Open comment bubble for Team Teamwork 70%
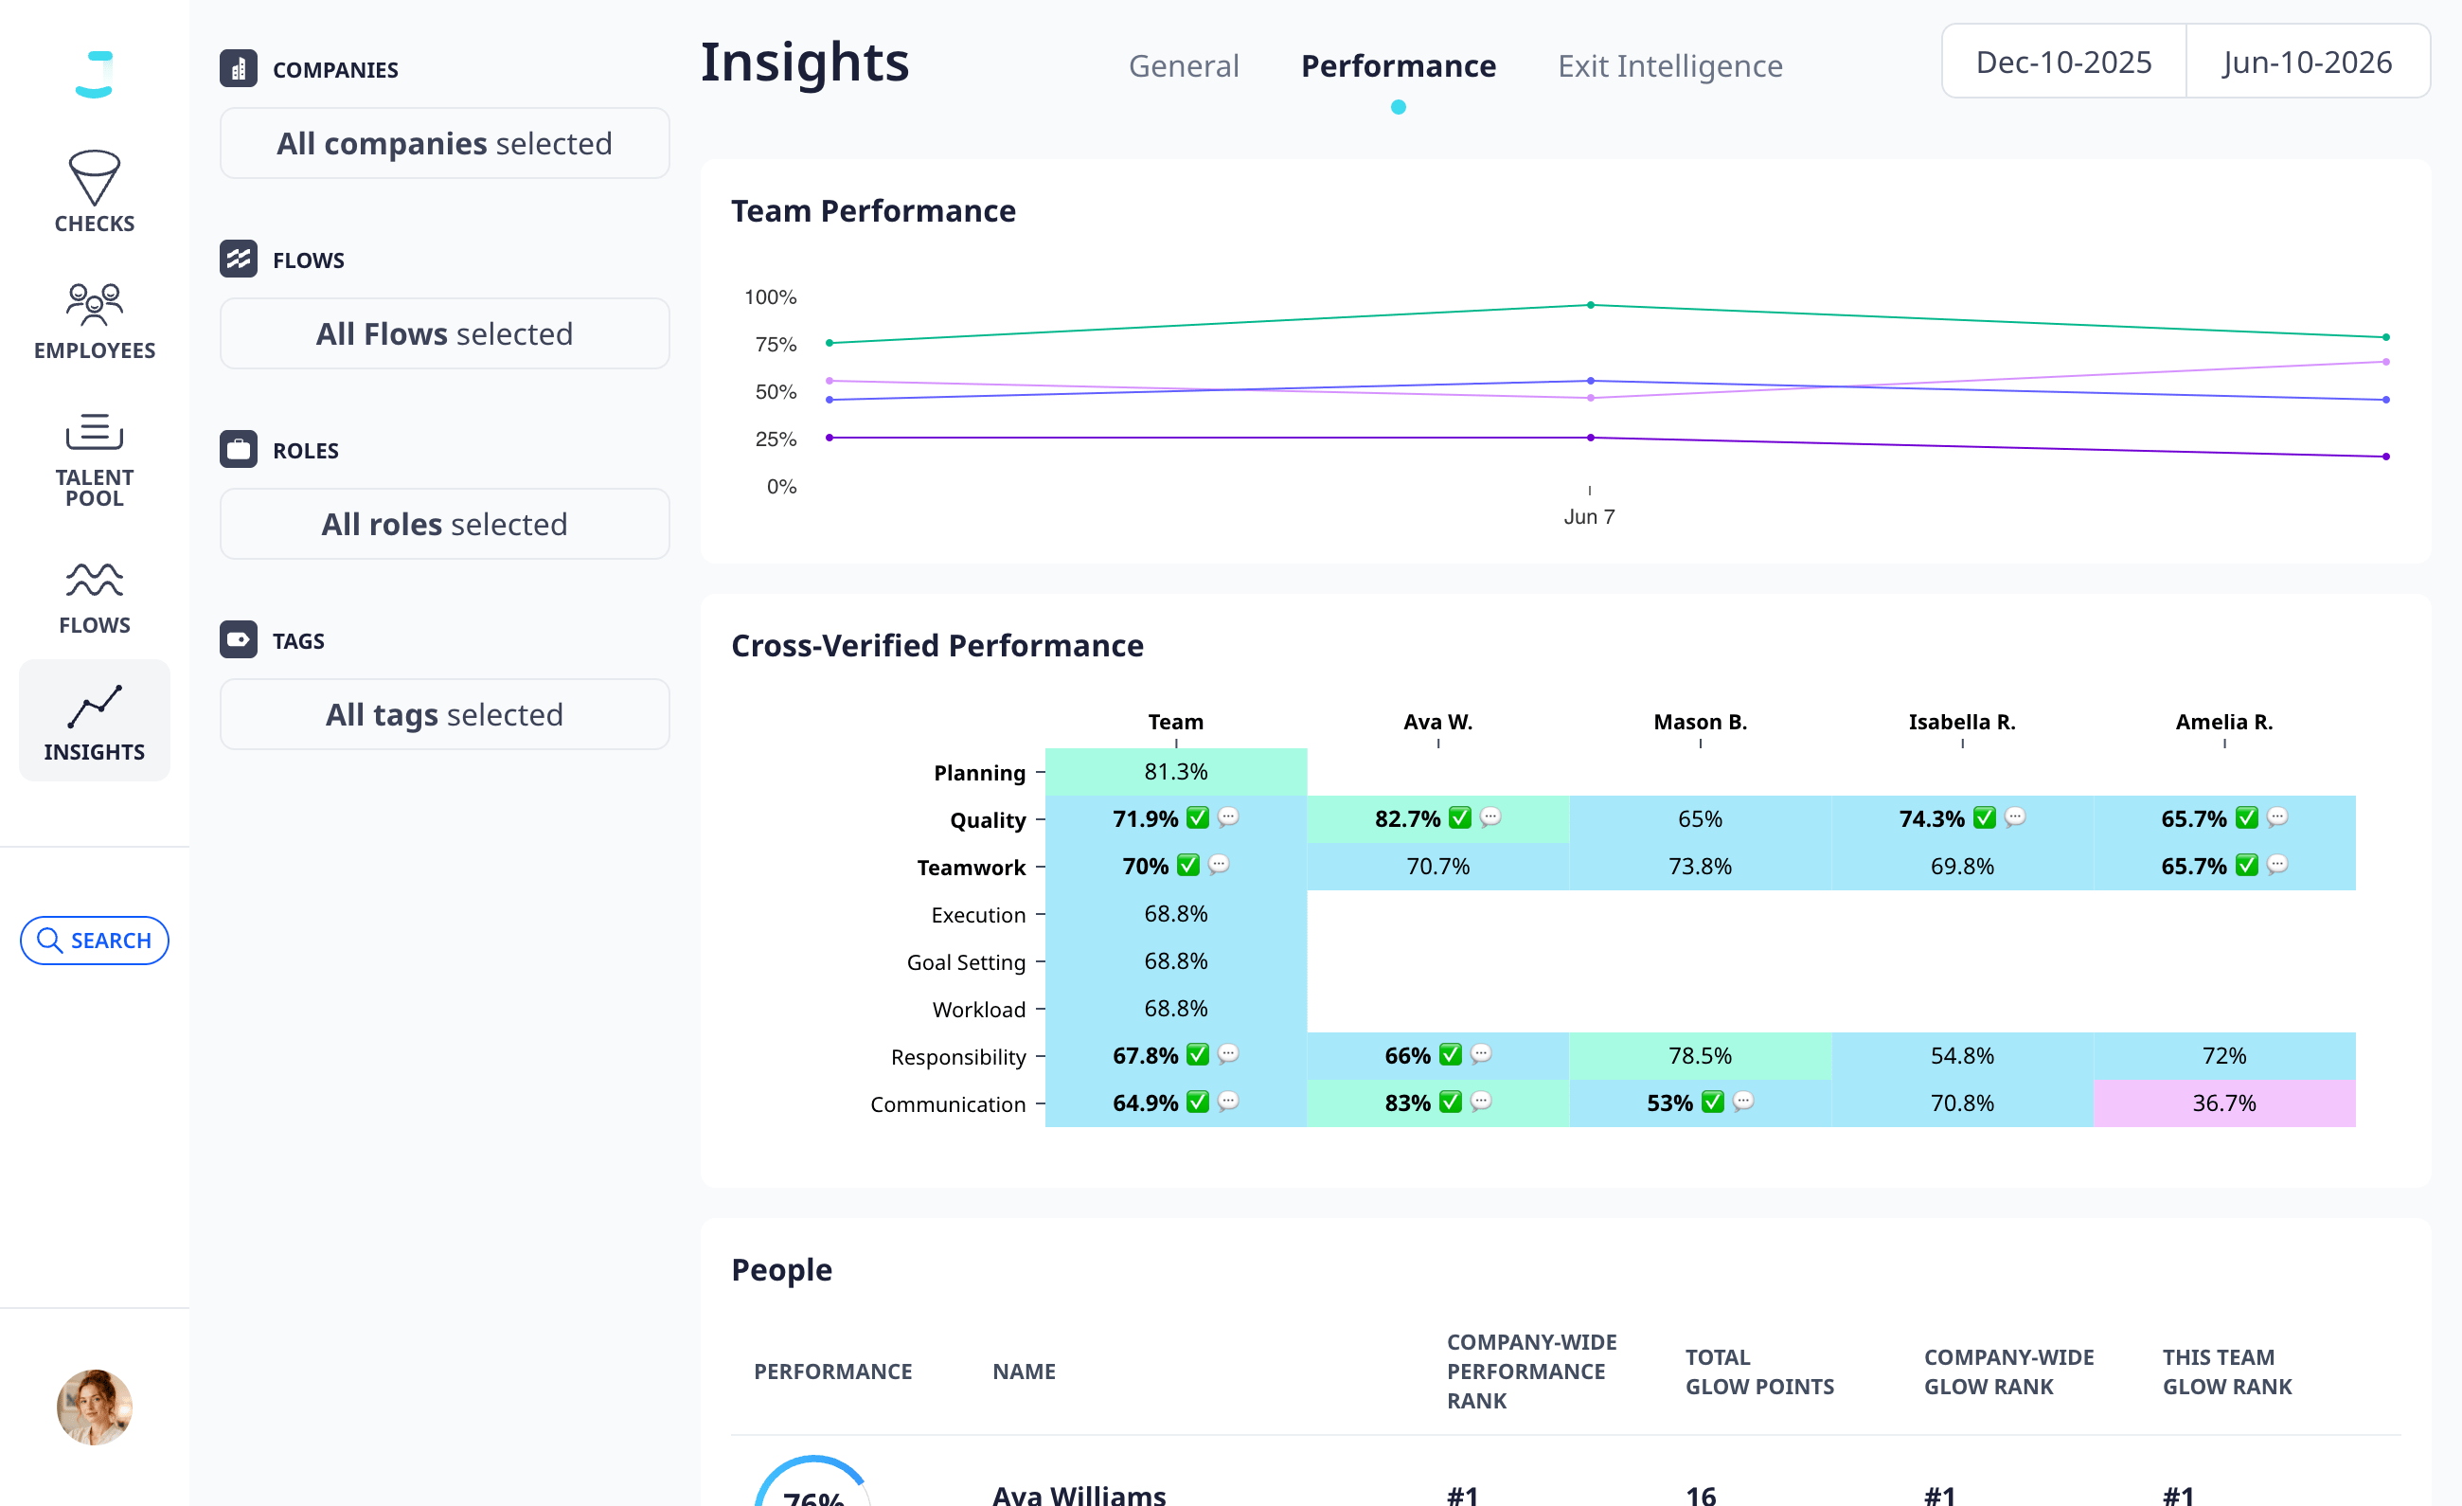The width and height of the screenshot is (2462, 1506). tap(1219, 865)
